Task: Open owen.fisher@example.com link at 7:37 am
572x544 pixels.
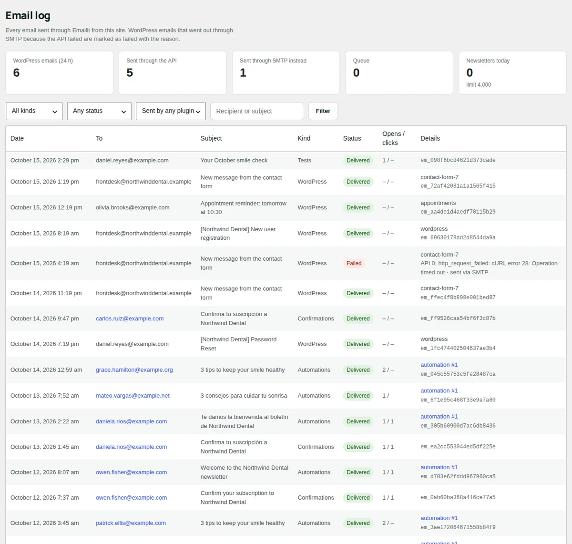Action: click(x=131, y=498)
